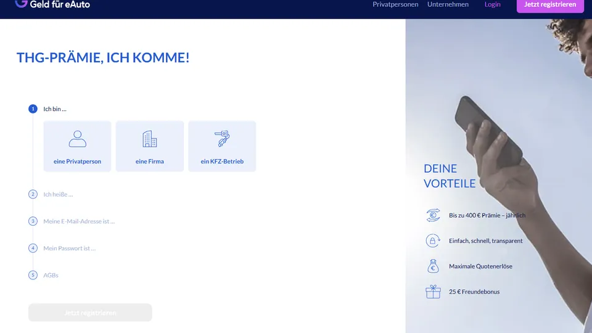Select the Privatperson person icon
Viewport: 592px width, 333px height.
[78, 139]
